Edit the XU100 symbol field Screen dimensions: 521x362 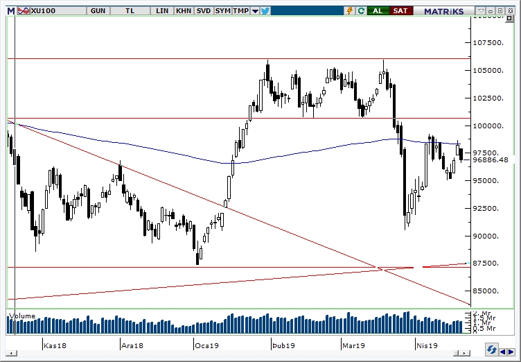58,11
